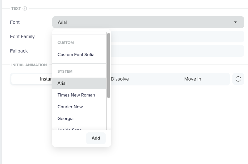Choose the Move In animation
The width and height of the screenshot is (248, 164).
193,79
